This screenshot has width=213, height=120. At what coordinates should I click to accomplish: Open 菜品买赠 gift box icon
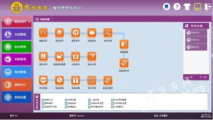click(x=75, y=80)
